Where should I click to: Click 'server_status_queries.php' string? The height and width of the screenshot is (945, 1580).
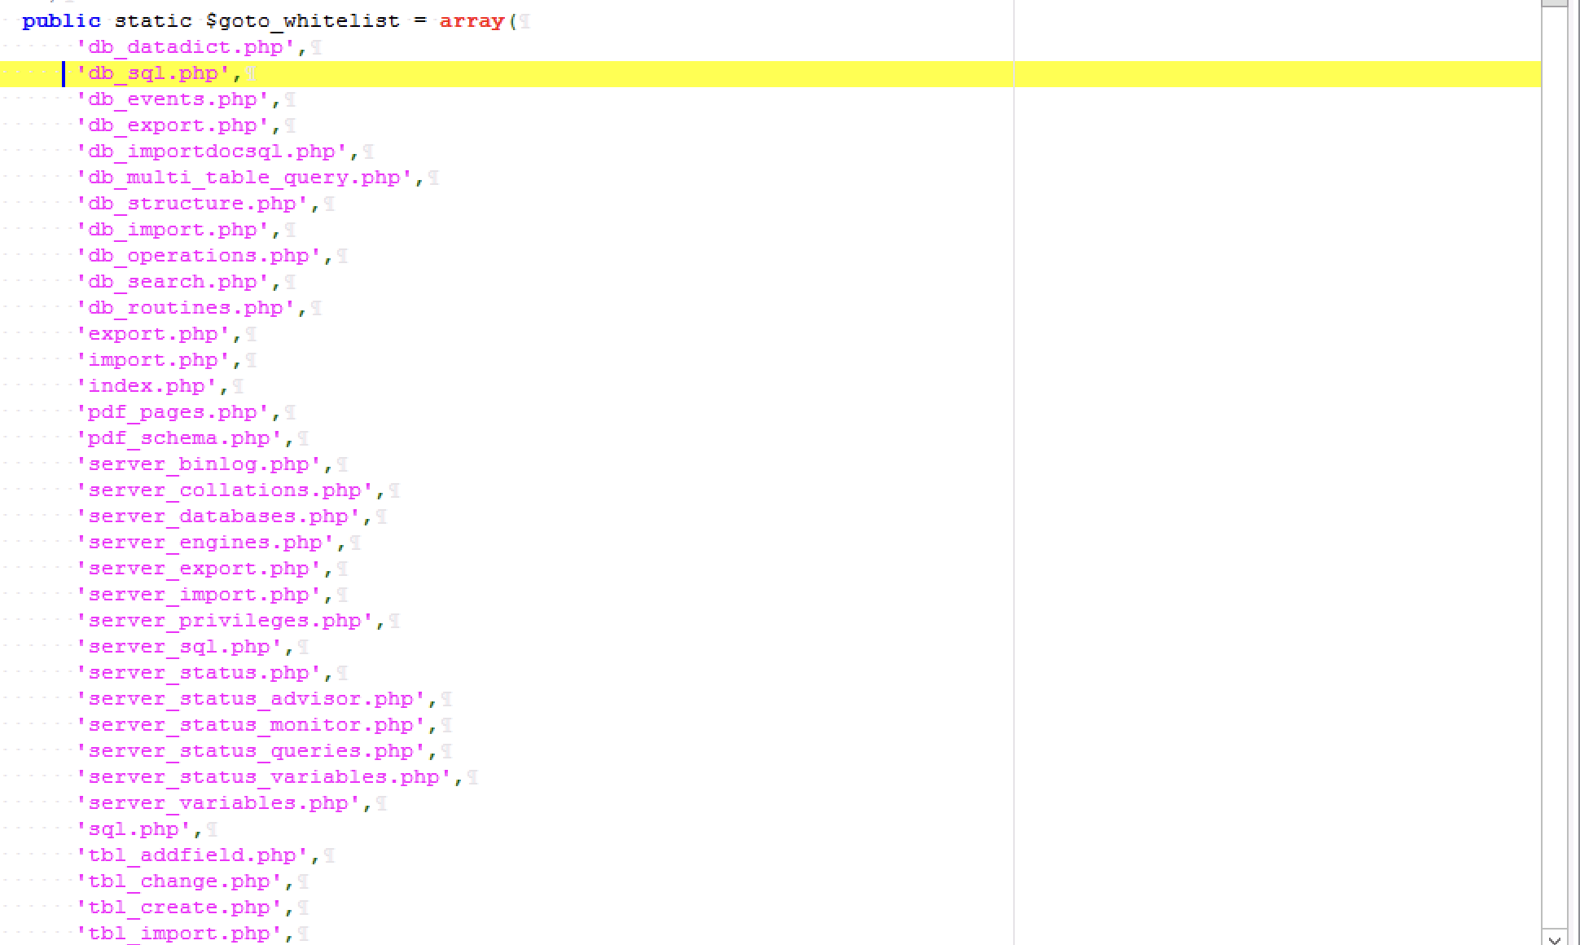pos(251,751)
